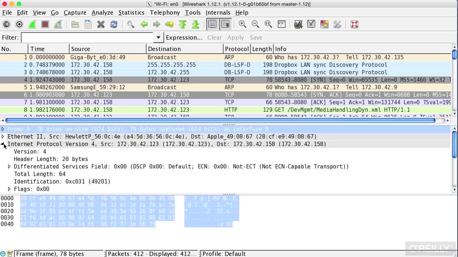
Task: Click packet list vertical scrollbar thumb
Action: point(454,55)
